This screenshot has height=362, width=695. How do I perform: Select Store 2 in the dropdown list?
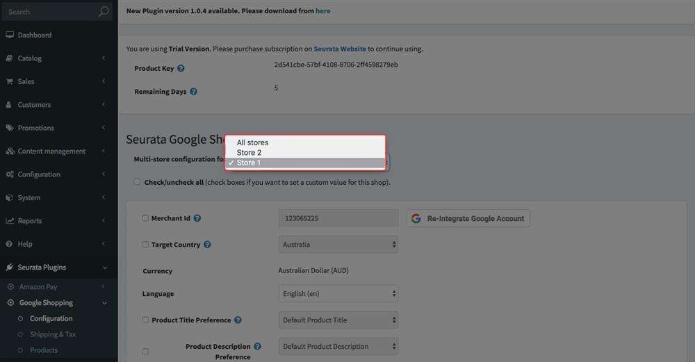tap(305, 152)
